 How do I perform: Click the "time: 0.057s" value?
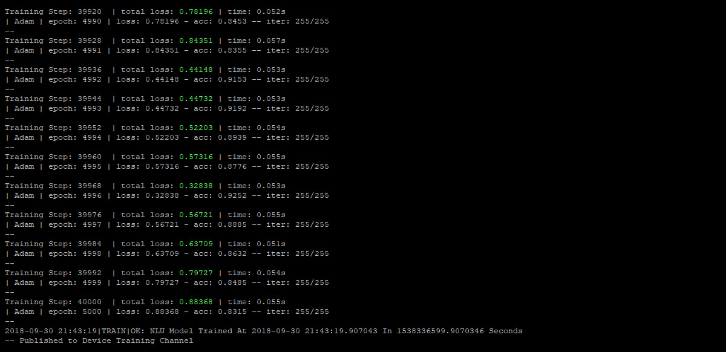(257, 41)
